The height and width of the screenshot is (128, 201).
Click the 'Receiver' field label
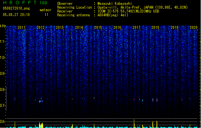point(65,11)
